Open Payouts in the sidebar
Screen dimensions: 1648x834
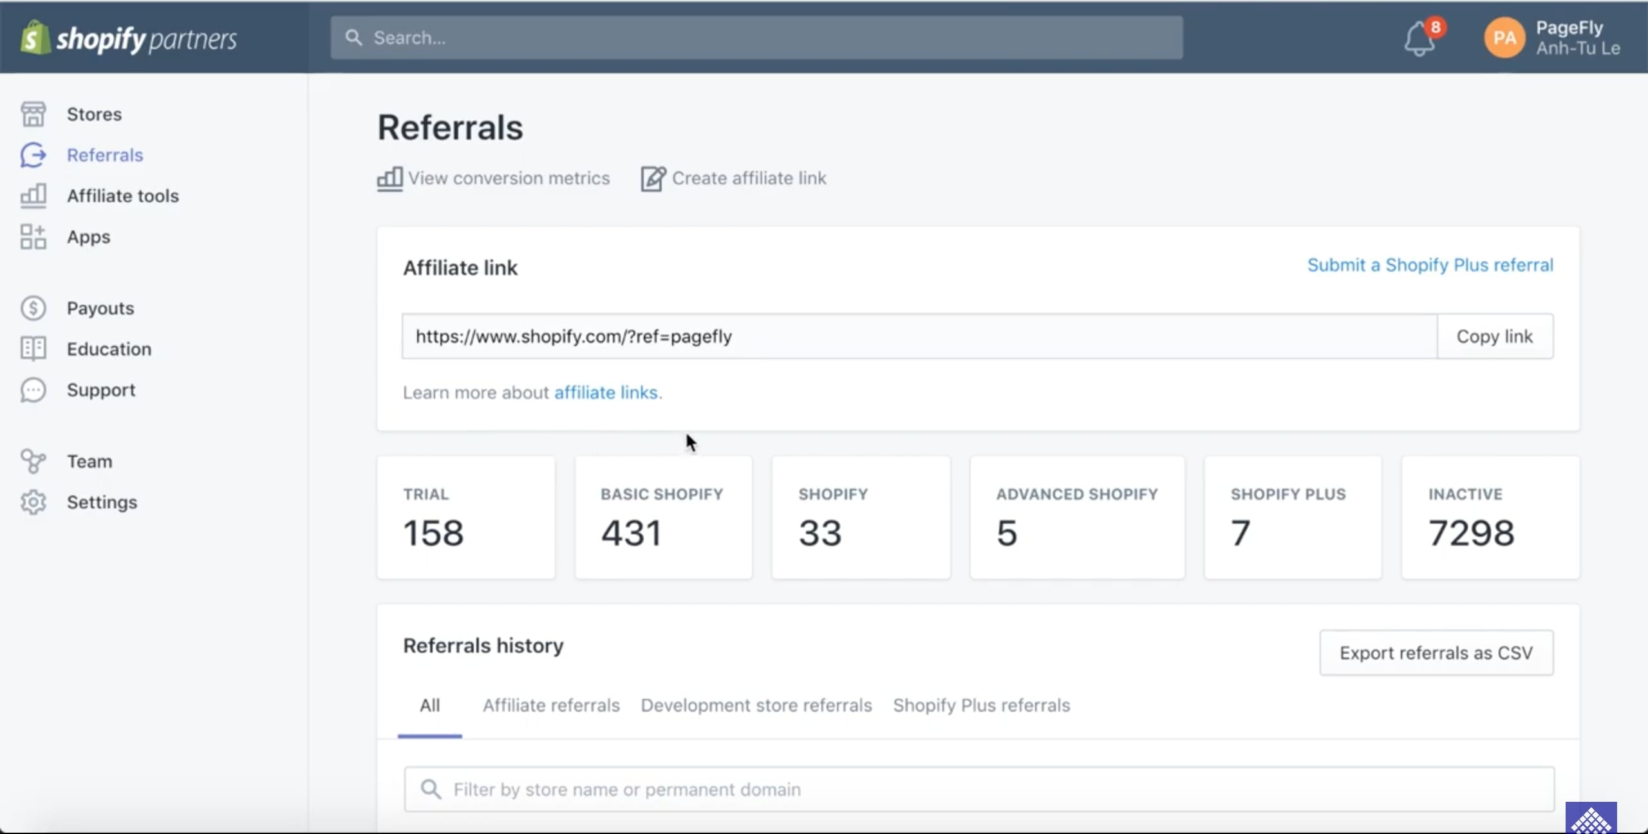[x=100, y=308]
